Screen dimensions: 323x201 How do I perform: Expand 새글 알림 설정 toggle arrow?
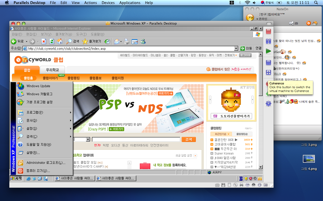pyautogui.click(x=195, y=156)
